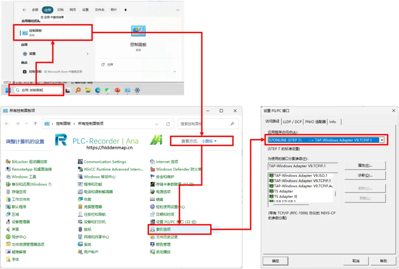Click 打开 for 控制面板 in search preview
This screenshot has width=399, height=269.
[108, 65]
